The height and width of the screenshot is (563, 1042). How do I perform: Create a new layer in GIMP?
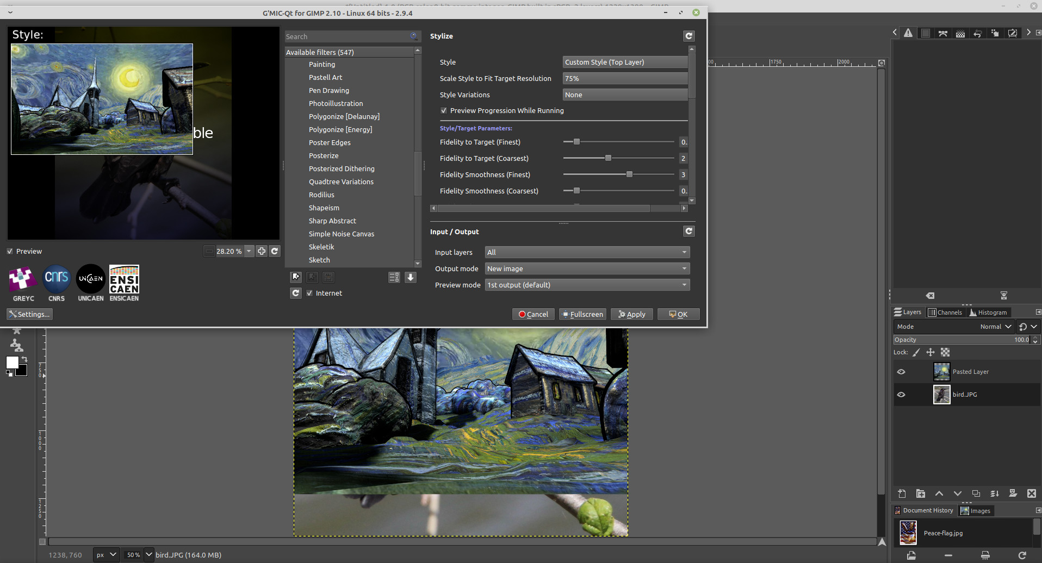pyautogui.click(x=902, y=493)
